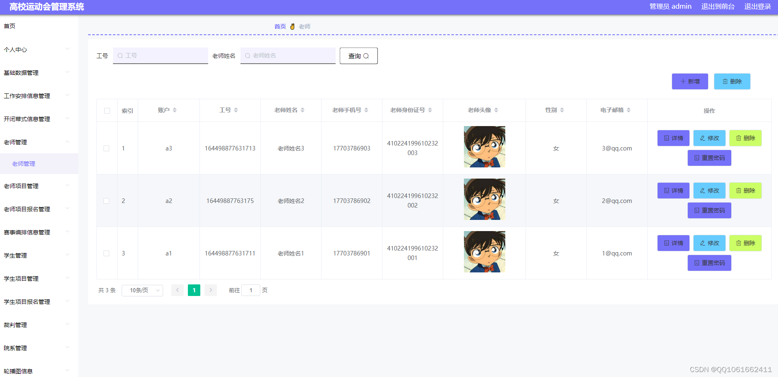This screenshot has height=377, width=778.
Task: Go to previous page arrow
Action: tap(178, 290)
